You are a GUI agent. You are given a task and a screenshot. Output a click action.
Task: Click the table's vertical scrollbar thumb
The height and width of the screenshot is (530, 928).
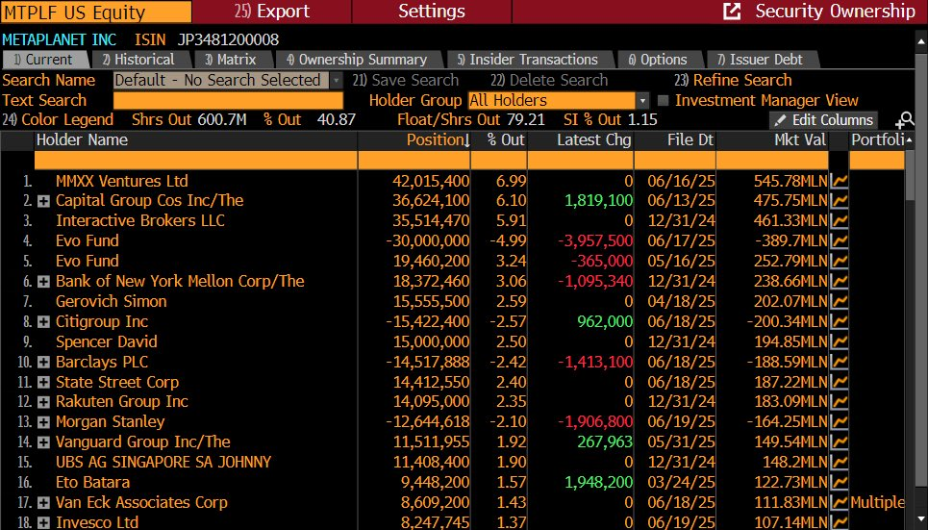[x=911, y=175]
